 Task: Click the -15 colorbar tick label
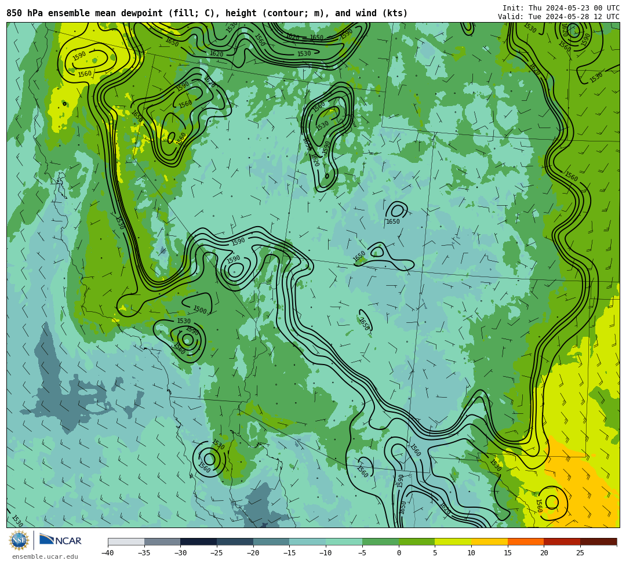[x=289, y=553]
